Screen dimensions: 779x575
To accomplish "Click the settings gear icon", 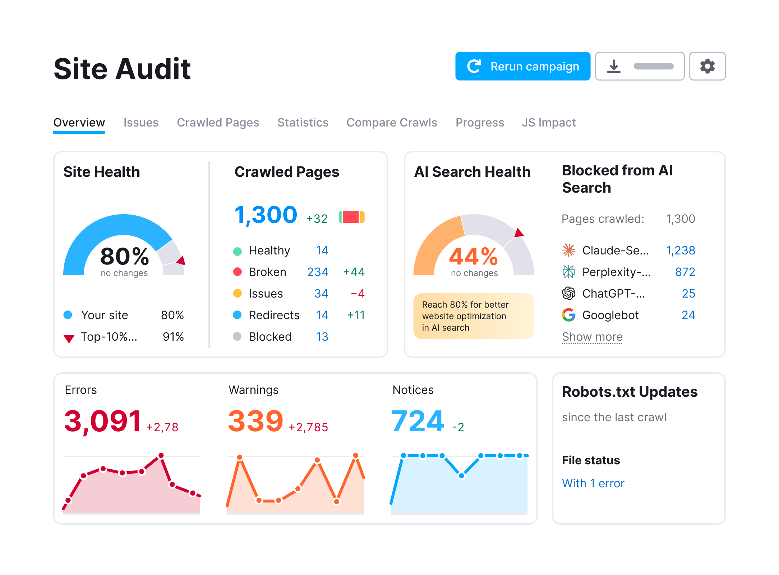I will click(707, 66).
